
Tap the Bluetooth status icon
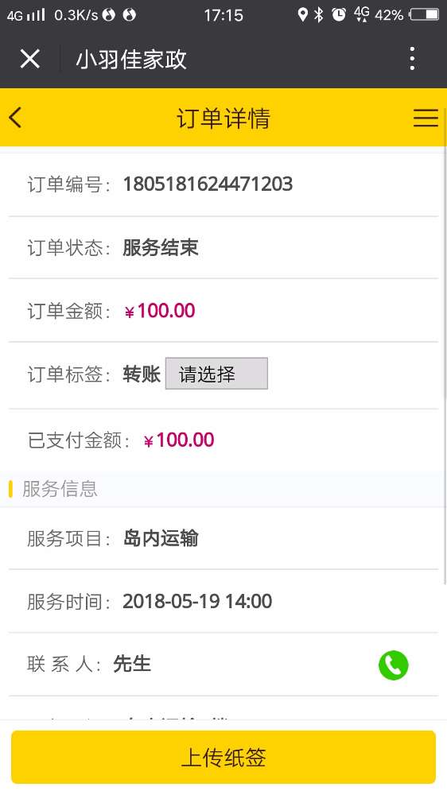(319, 14)
